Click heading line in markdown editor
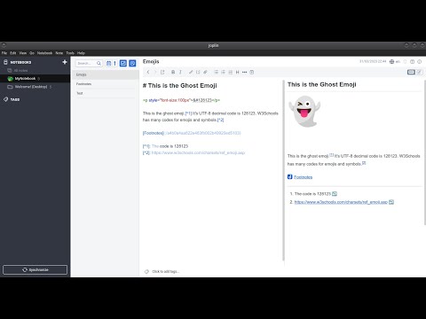 click(x=180, y=86)
